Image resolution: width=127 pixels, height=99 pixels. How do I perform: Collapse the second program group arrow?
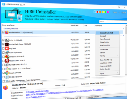pos(124,36)
